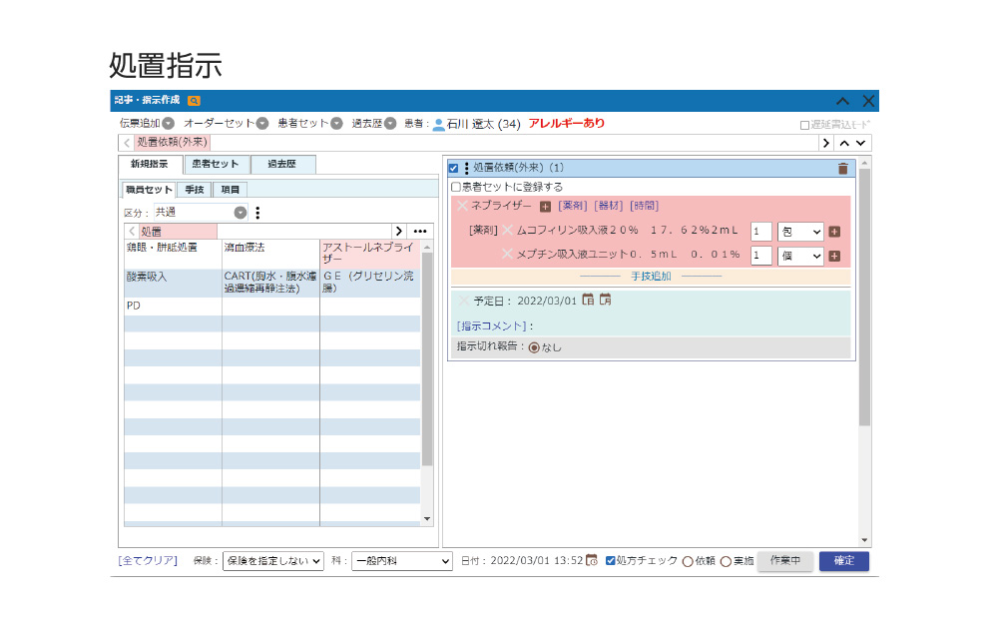Remove ムコフィリン吸入液 with its X icon
The image size is (992, 631).
click(507, 231)
